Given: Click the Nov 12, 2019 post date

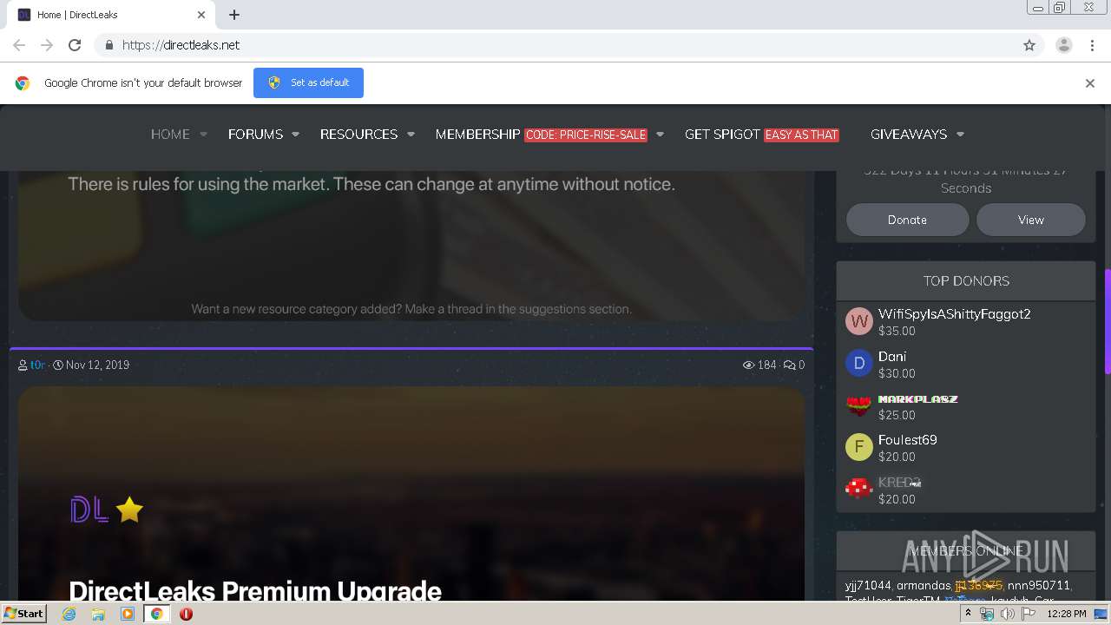Looking at the screenshot, I should point(97,365).
